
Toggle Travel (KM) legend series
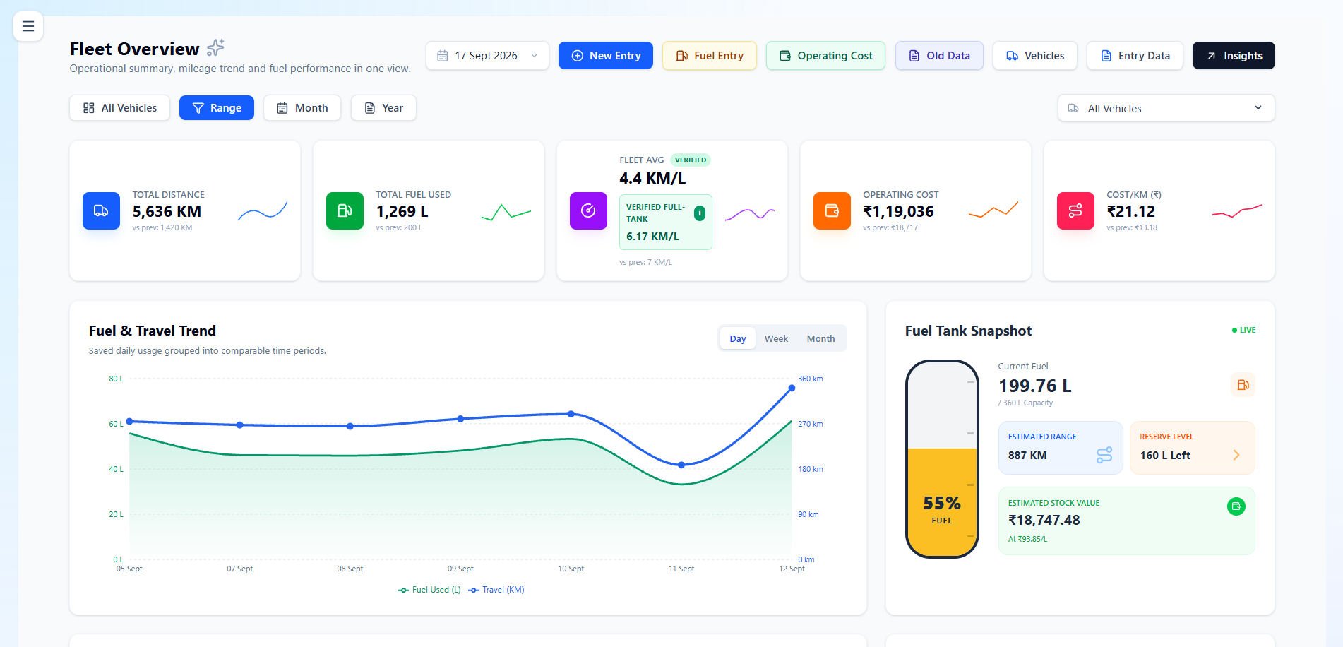tap(496, 590)
